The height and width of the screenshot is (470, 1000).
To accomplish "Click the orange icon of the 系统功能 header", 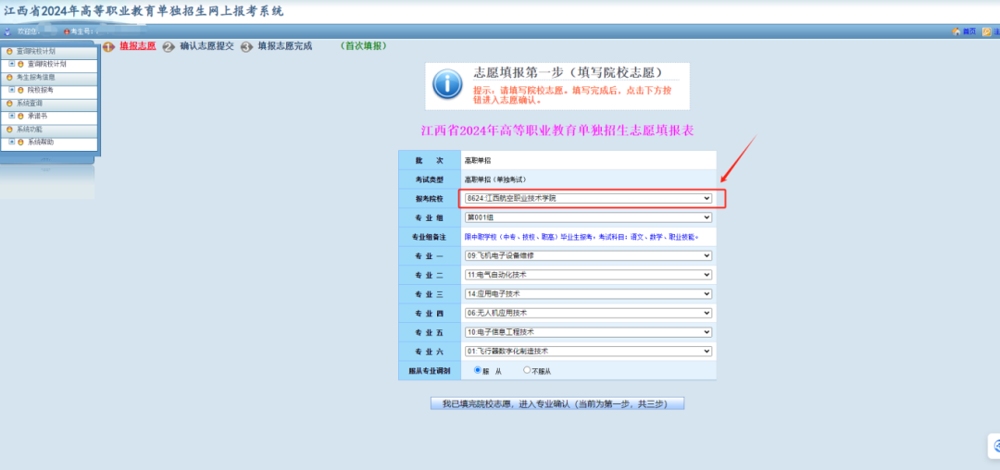I will click(9, 130).
